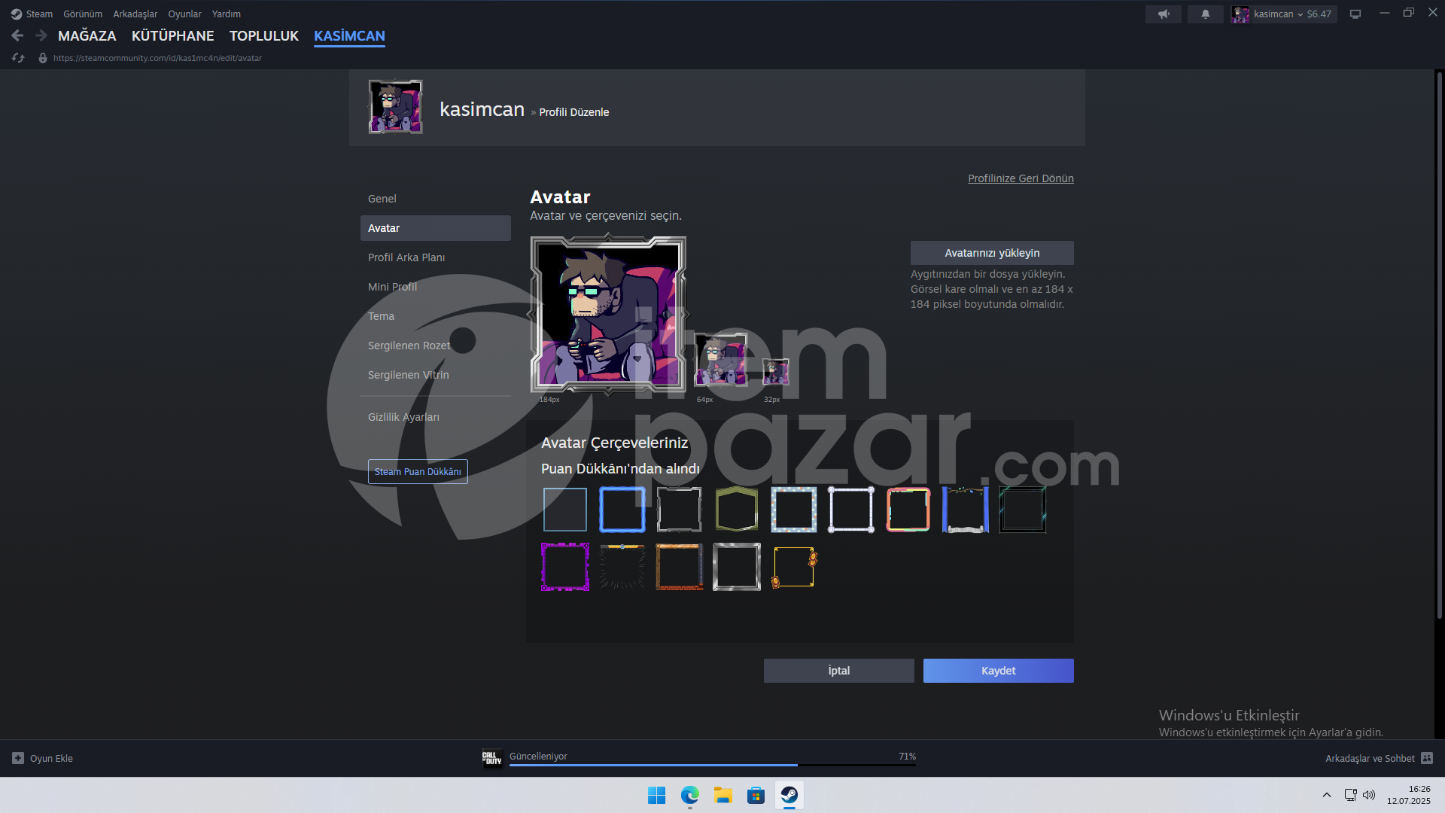The height and width of the screenshot is (813, 1445).
Task: Select the light blue dotted frame
Action: [x=794, y=510]
